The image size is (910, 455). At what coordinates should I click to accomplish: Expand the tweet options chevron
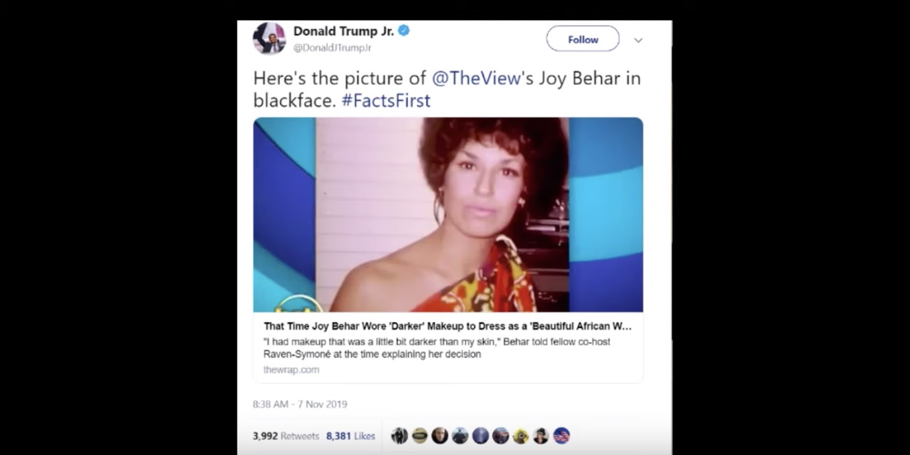(638, 40)
